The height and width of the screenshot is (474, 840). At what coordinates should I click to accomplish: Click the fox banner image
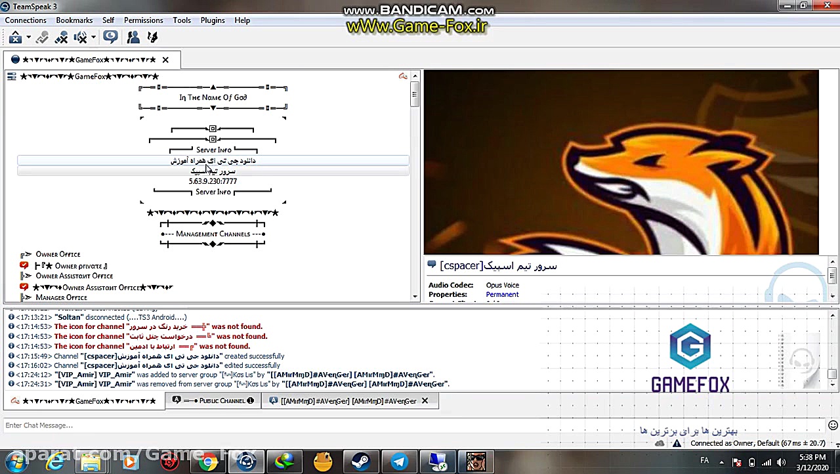pos(621,162)
